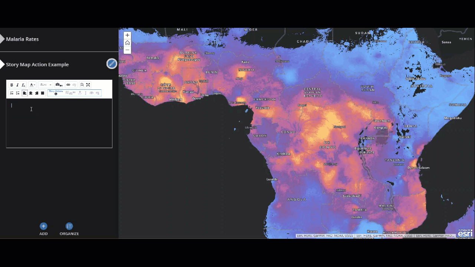Click ORGANIZE sections button
475x267 pixels.
click(x=69, y=229)
